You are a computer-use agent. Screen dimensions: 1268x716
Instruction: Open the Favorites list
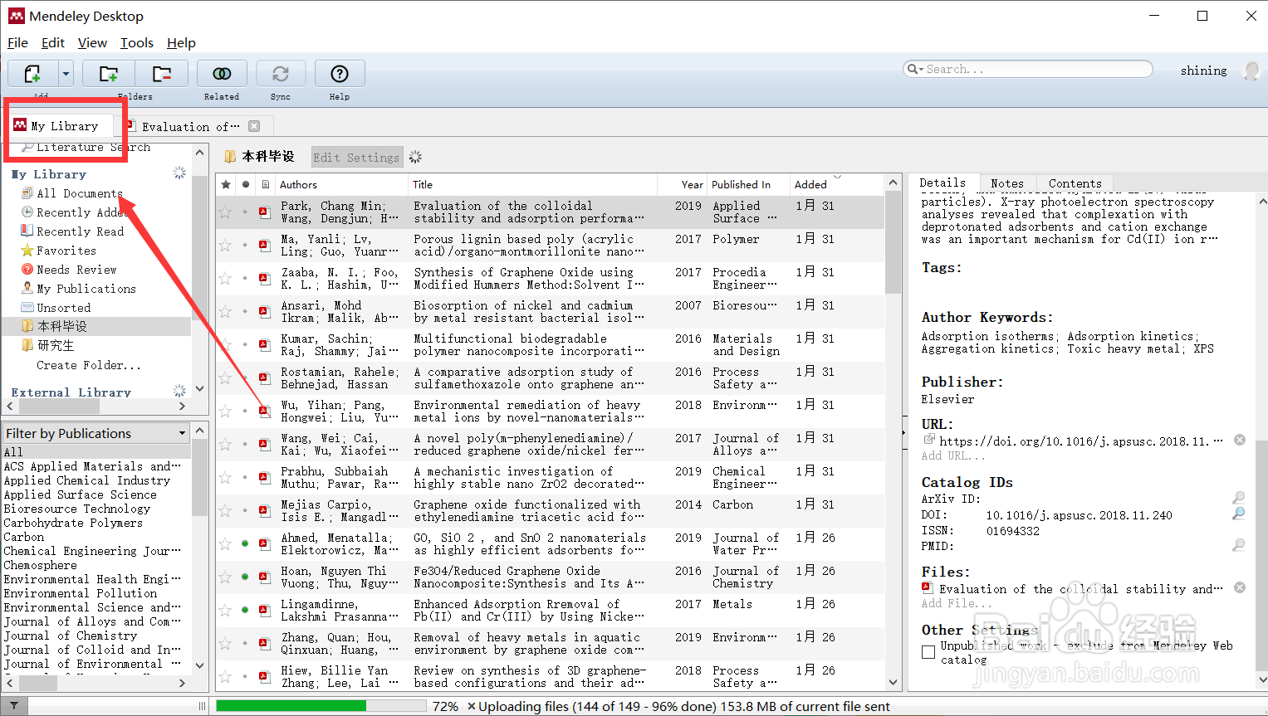pos(66,251)
